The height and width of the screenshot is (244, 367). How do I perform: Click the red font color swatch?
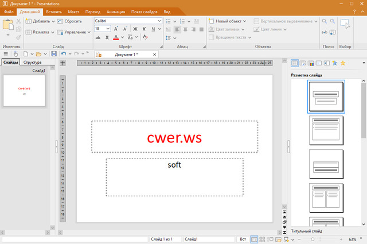click(x=116, y=38)
